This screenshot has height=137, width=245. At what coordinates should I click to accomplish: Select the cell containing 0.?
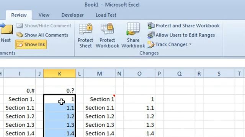pyautogui.click(x=60, y=91)
